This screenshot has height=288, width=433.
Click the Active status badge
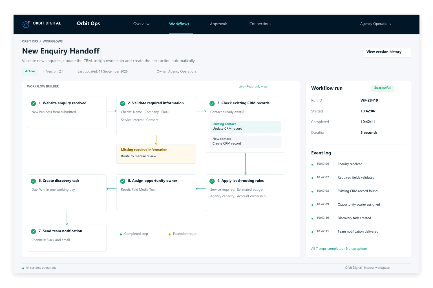pyautogui.click(x=30, y=71)
